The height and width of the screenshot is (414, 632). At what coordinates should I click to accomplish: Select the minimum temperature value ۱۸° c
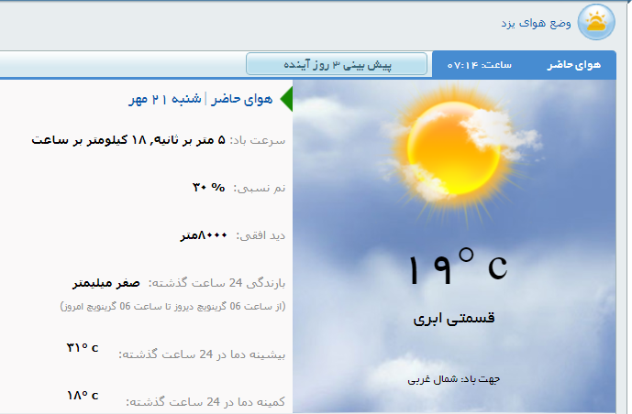83,396
